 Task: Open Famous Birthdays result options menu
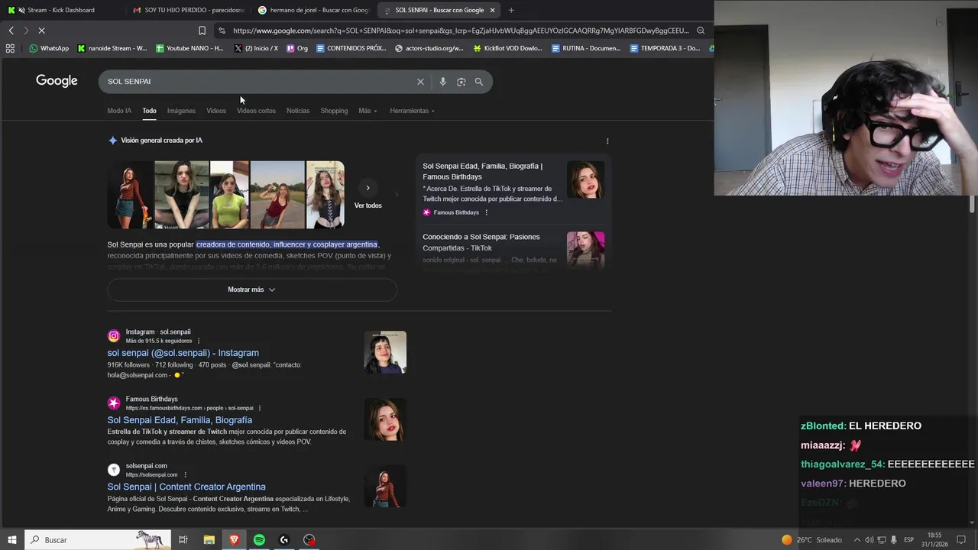260,408
